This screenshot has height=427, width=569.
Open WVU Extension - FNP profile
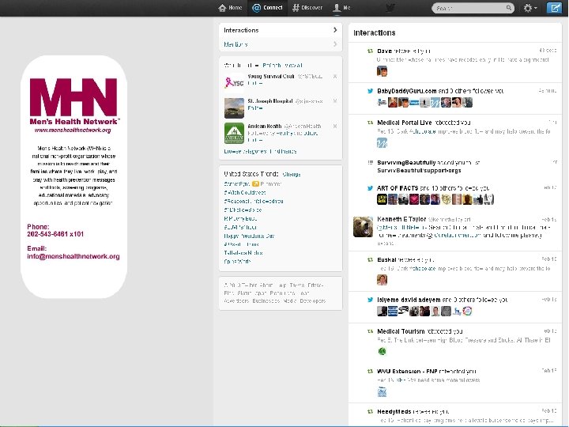pyautogui.click(x=407, y=372)
